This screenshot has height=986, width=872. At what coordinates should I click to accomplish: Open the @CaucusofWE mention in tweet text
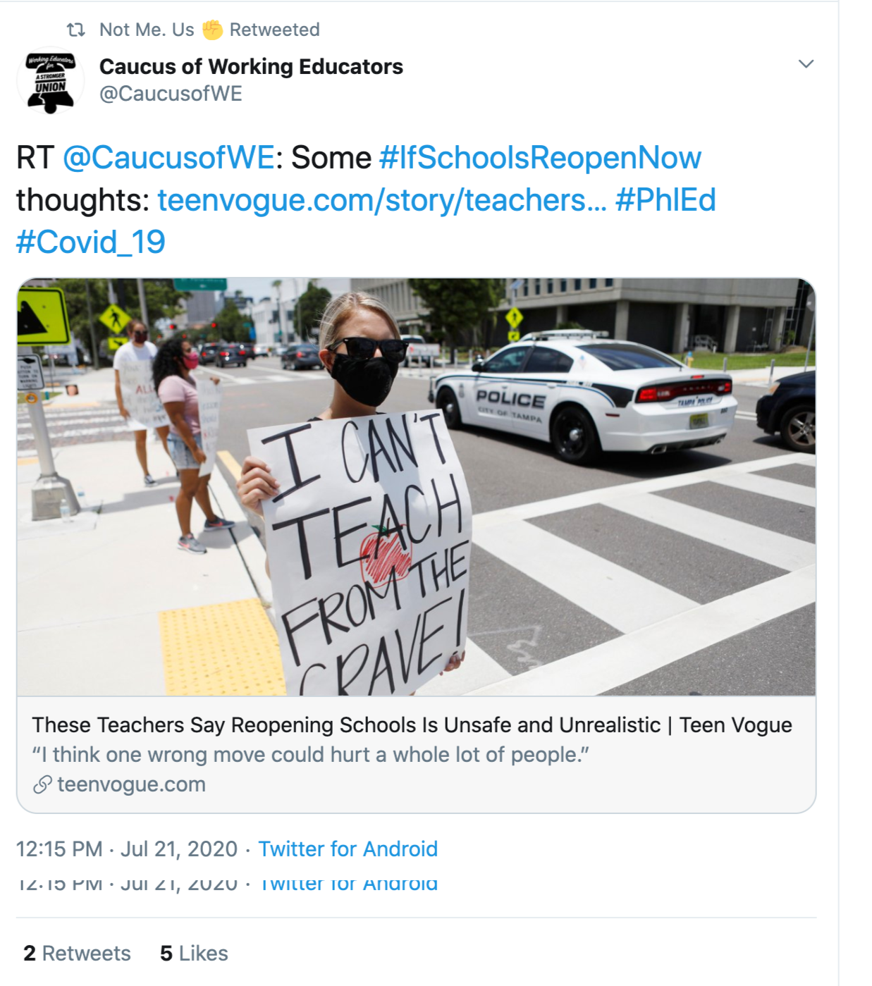tap(168, 158)
